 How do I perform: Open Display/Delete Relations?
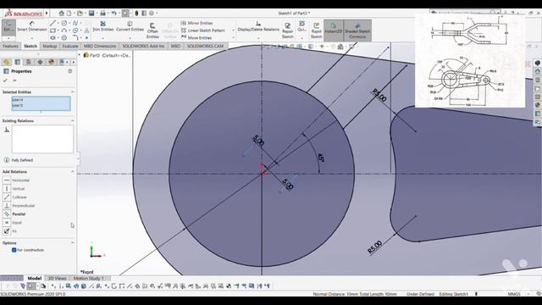point(258,26)
